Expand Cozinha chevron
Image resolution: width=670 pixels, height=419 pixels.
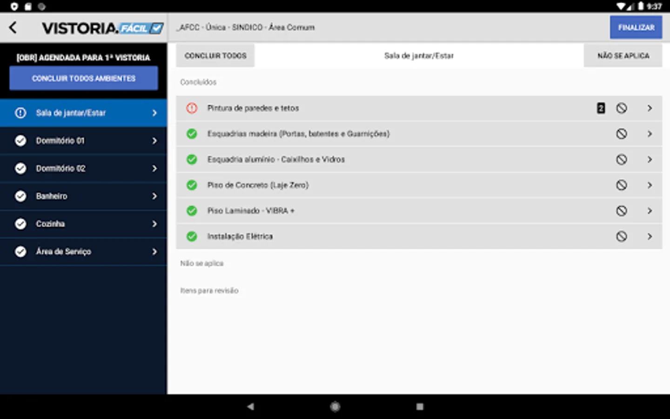tap(154, 224)
